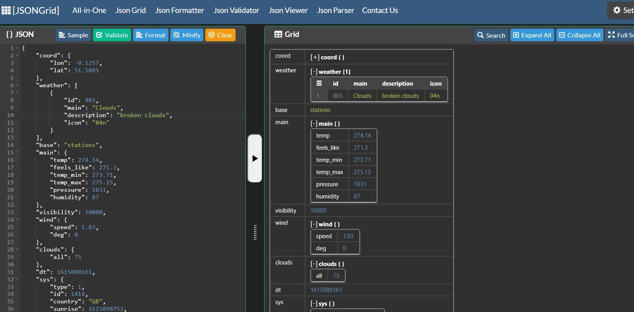Screen dimensions: 634x312
Task: Click the Expand All button
Action: click(532, 35)
